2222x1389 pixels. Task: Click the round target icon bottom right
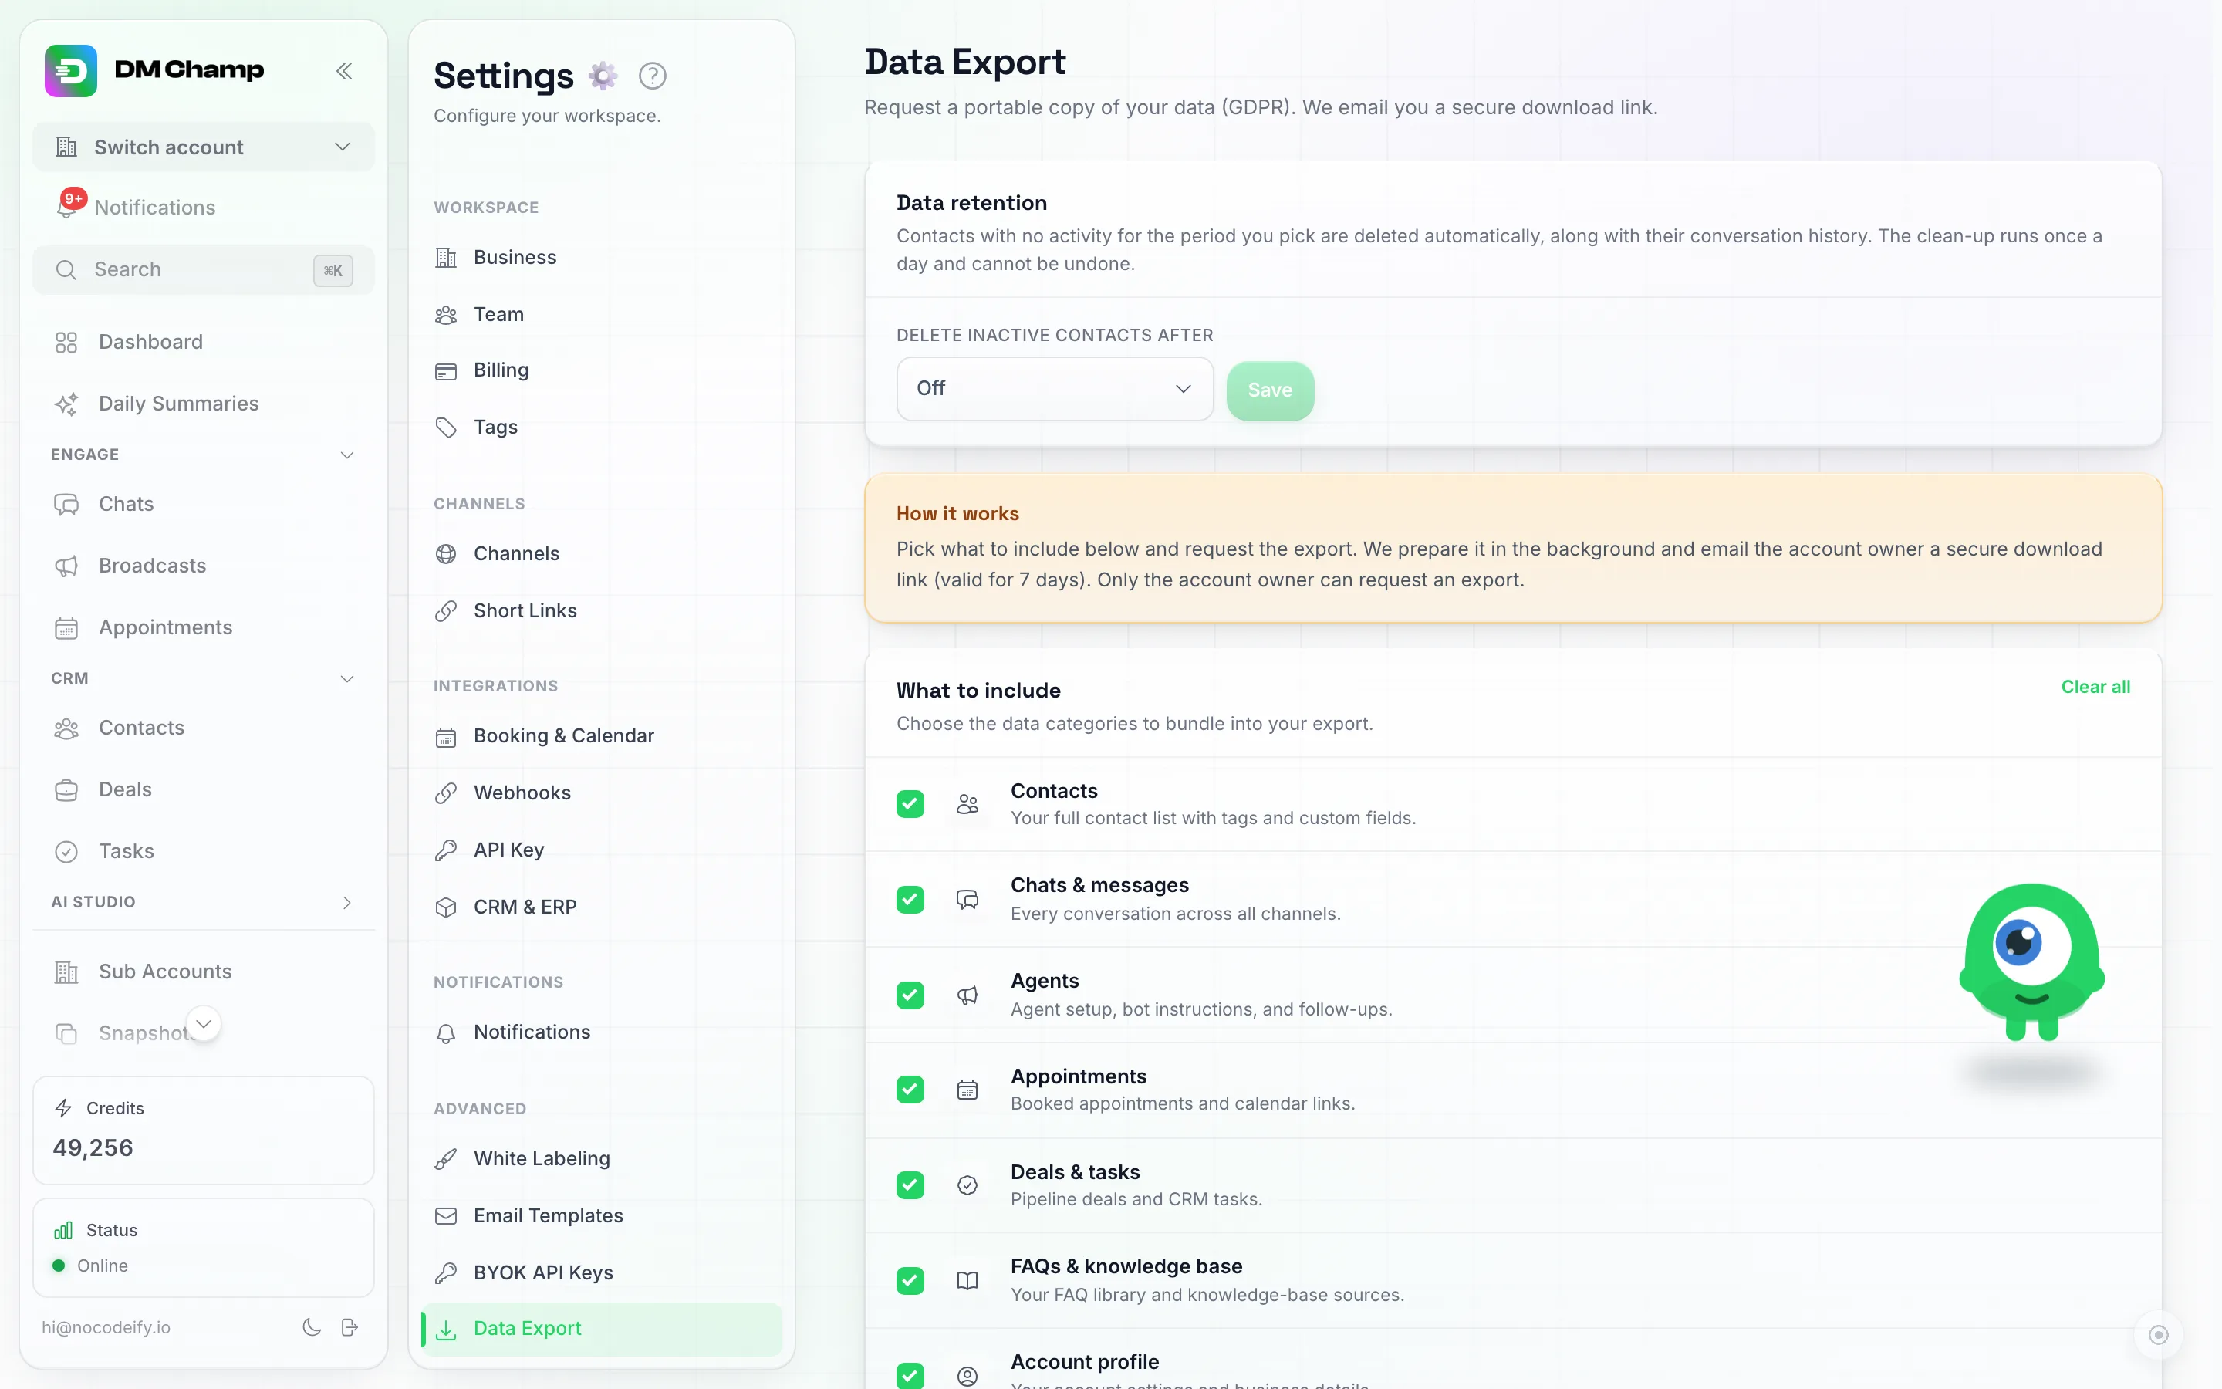[2158, 1334]
